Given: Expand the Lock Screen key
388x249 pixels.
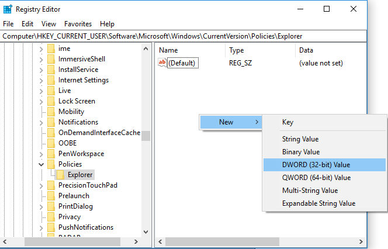Looking at the screenshot, I should click(x=41, y=102).
